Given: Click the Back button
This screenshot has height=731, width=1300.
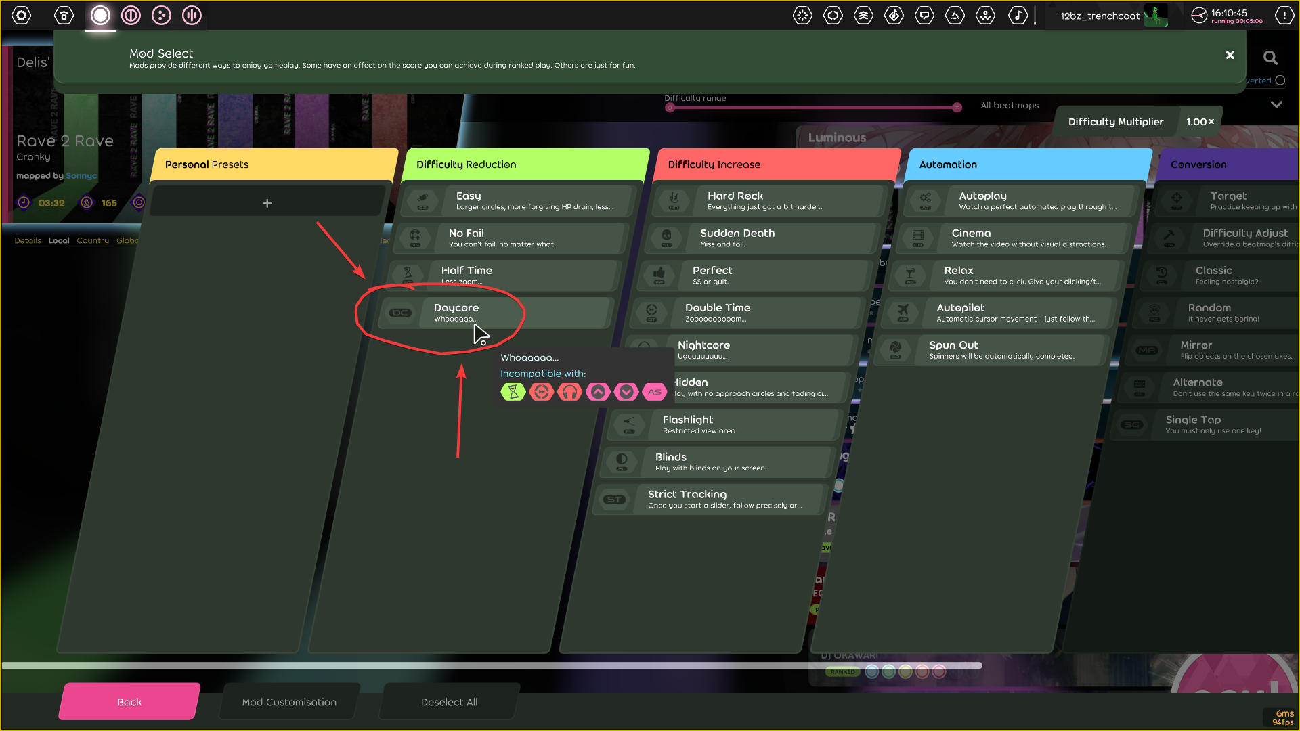Looking at the screenshot, I should [x=129, y=701].
